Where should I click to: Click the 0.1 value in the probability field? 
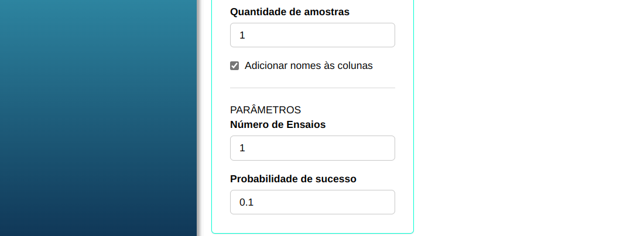click(x=246, y=203)
